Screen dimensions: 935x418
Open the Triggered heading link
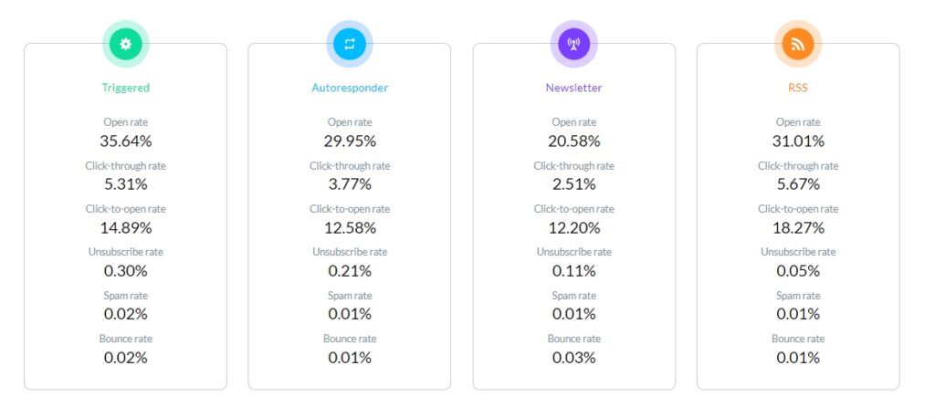[125, 88]
